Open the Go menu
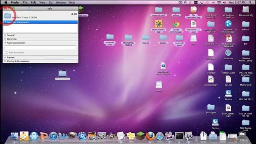This screenshot has width=256, height=144. point(51,2)
